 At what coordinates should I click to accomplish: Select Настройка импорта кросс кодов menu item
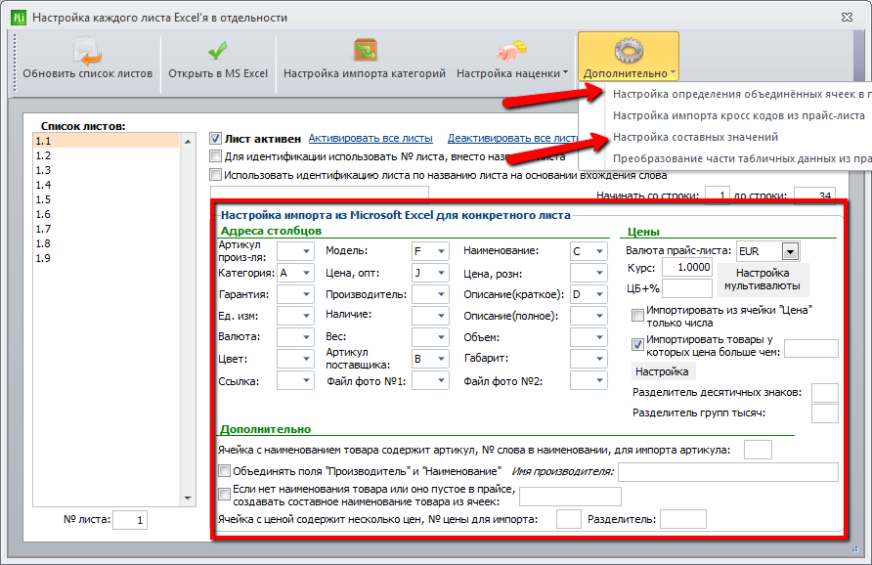point(725,115)
